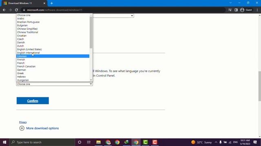Select French Canadian option
Image resolution: width=261 pixels, height=146 pixels.
pyautogui.click(x=53, y=67)
